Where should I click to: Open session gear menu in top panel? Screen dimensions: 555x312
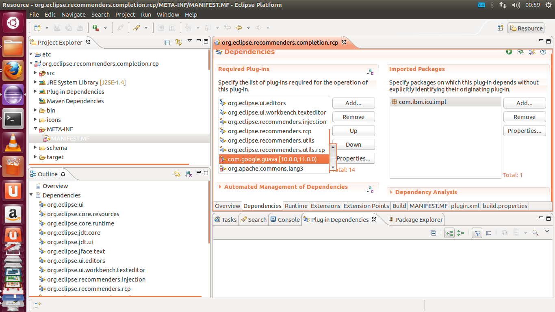click(x=548, y=5)
